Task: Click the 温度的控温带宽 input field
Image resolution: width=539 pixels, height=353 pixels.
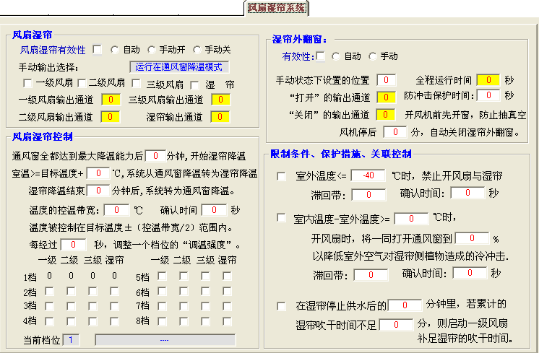Action: 116,210
